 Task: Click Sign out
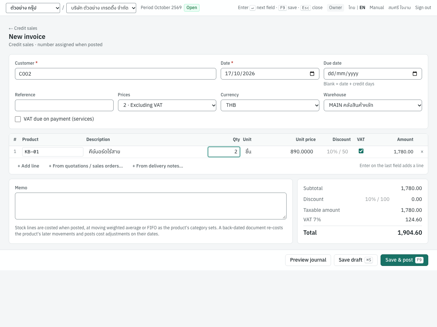423,8
